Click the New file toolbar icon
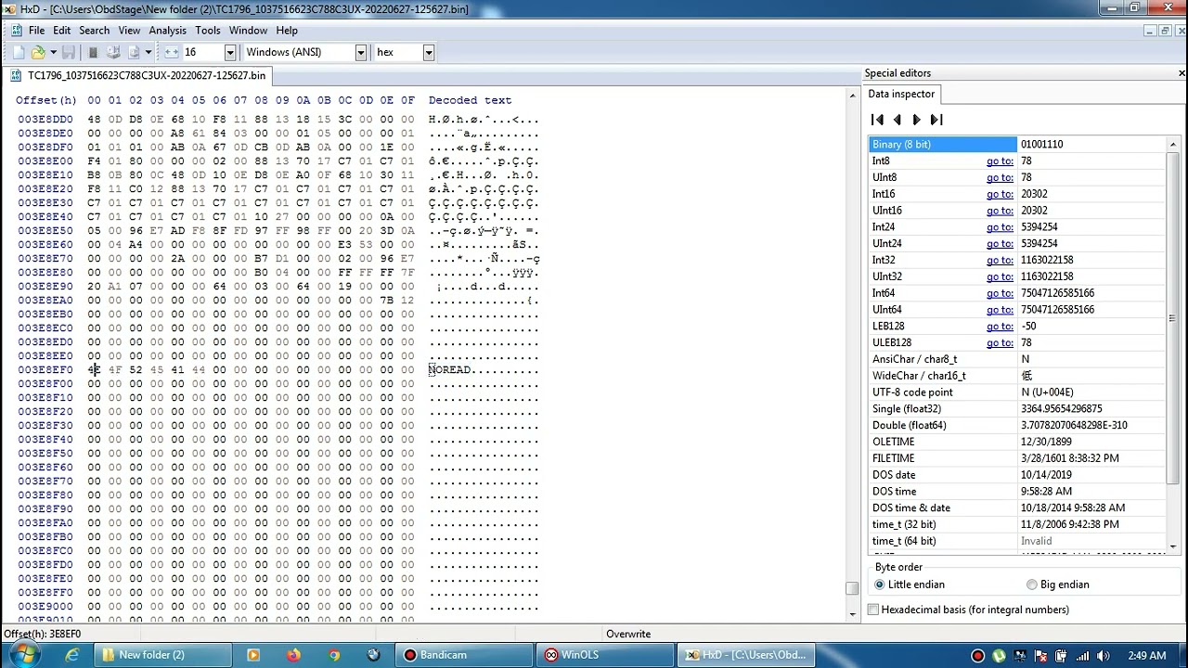 pyautogui.click(x=19, y=52)
